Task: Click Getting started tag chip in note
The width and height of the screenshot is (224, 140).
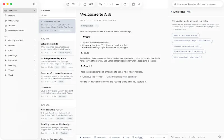Action: point(87,26)
